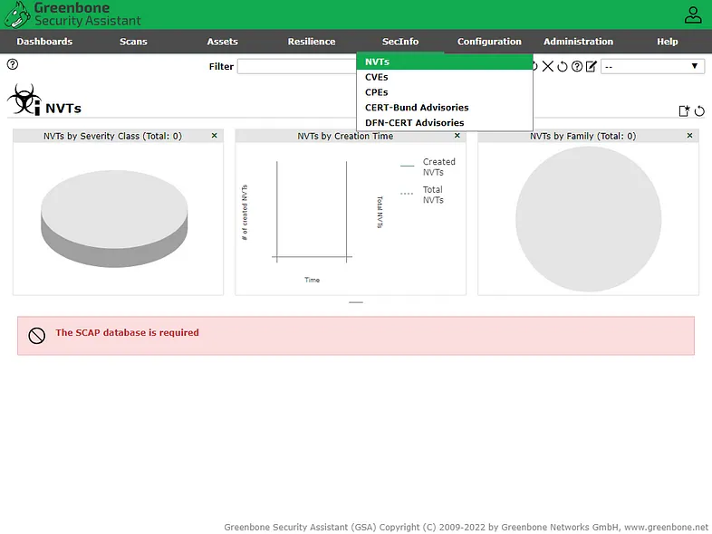
Task: Click the SecInfo menu
Action: (x=400, y=42)
